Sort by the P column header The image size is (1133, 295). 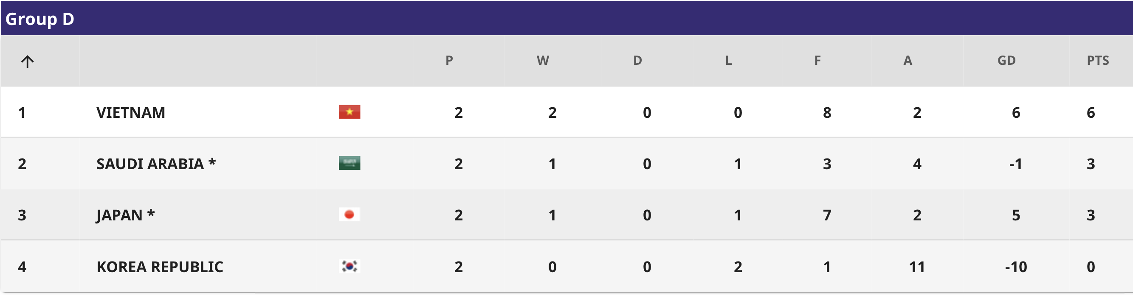coord(449,61)
